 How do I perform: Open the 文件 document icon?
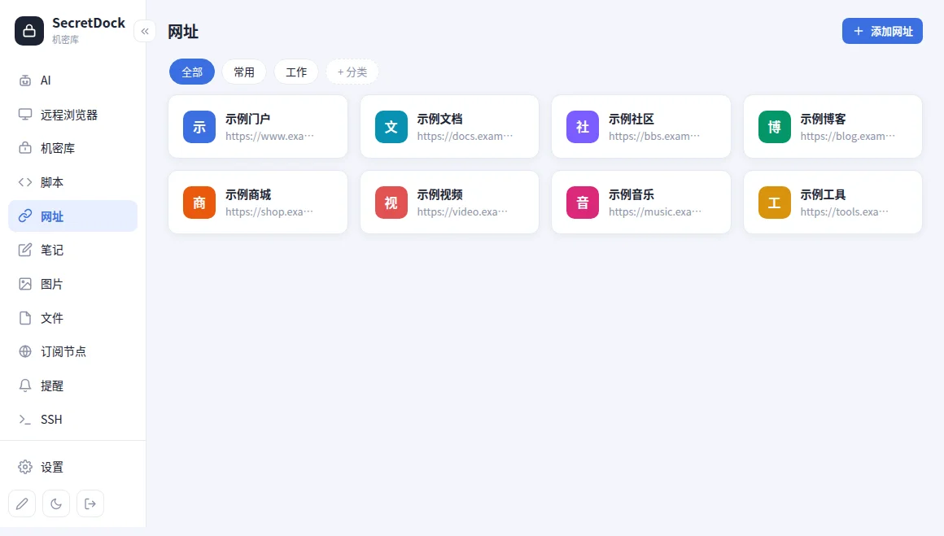(x=24, y=318)
